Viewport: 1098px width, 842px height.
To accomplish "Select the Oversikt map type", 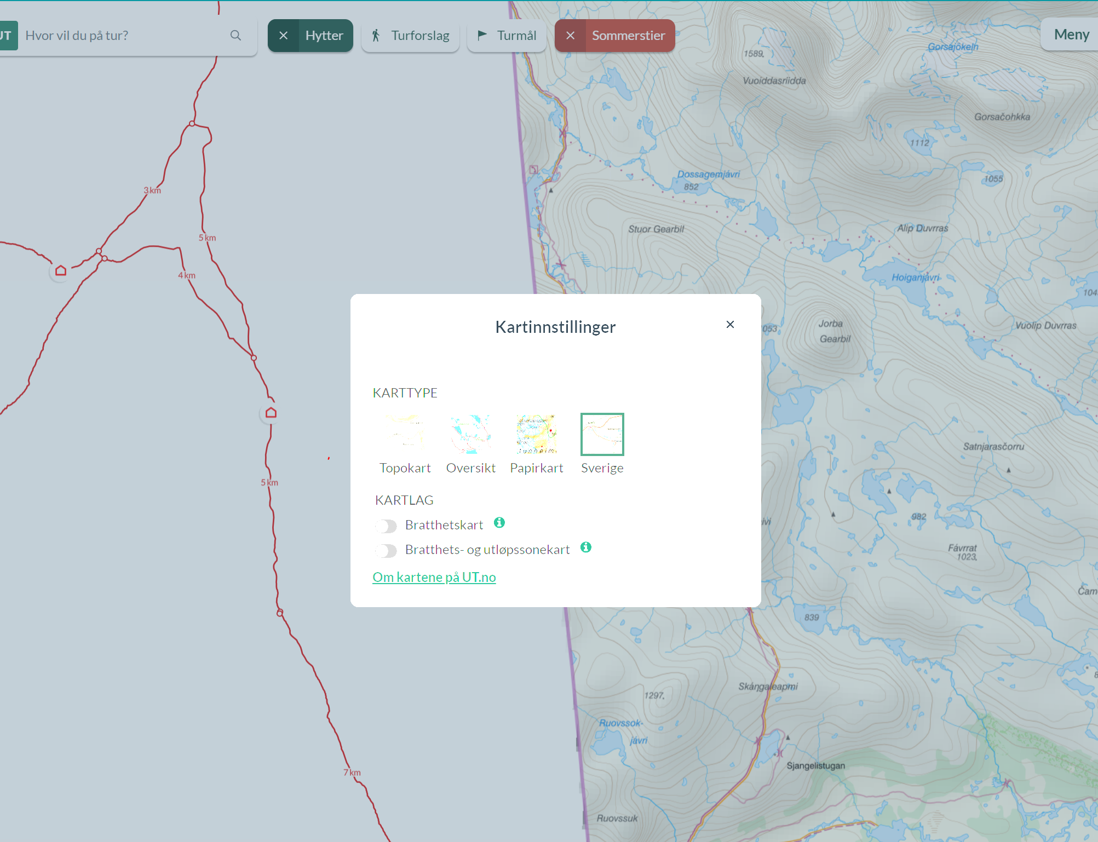I will coord(471,435).
